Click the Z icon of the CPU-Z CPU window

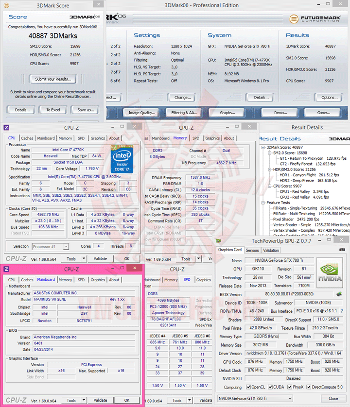pyautogui.click(x=6, y=127)
